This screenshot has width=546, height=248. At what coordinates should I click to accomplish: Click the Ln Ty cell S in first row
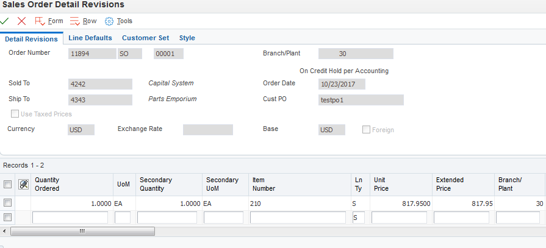coord(361,204)
